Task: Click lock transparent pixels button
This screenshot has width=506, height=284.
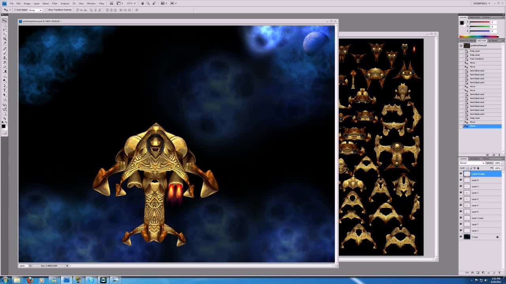Action: (467, 168)
